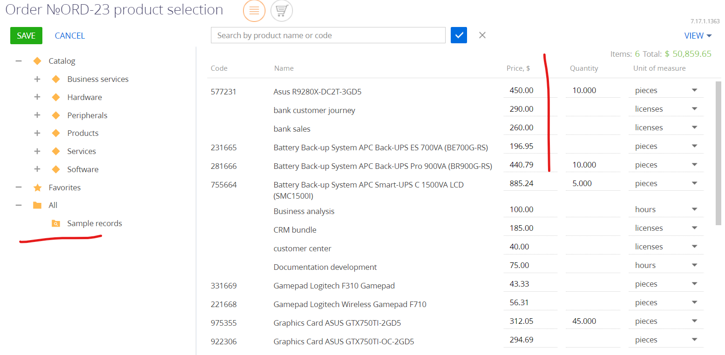The width and height of the screenshot is (725, 355).
Task: Open unit dropdown for bank customer journey
Action: click(x=694, y=109)
